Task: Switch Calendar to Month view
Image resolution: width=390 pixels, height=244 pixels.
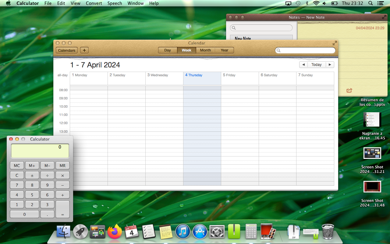Action: [x=205, y=50]
